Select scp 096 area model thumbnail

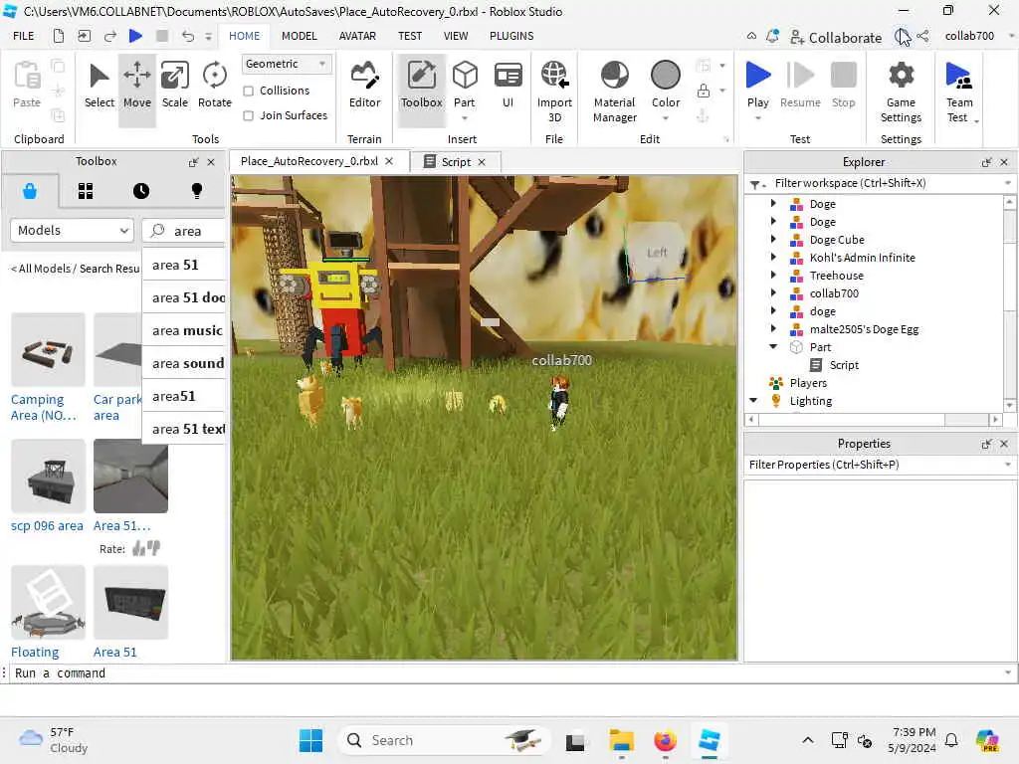point(48,476)
